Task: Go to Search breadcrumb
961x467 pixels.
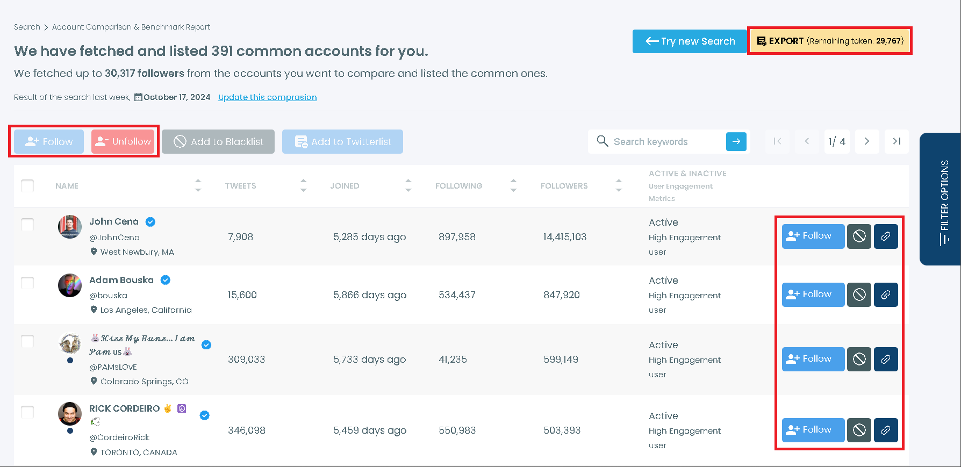Action: 27,27
